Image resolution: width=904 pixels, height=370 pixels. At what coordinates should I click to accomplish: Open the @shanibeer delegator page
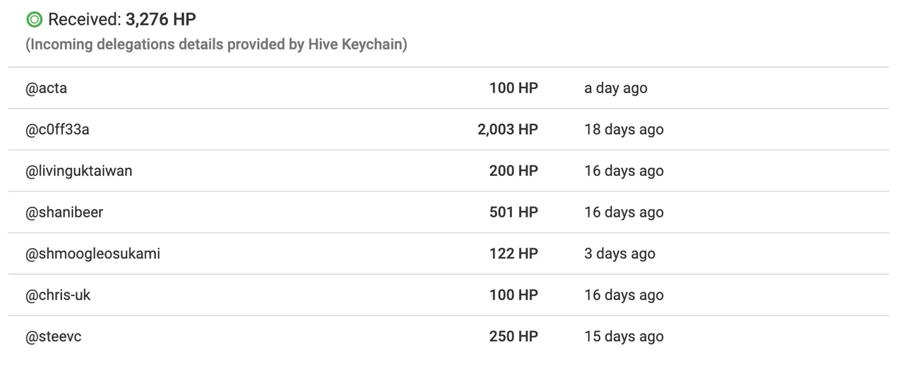coord(64,212)
